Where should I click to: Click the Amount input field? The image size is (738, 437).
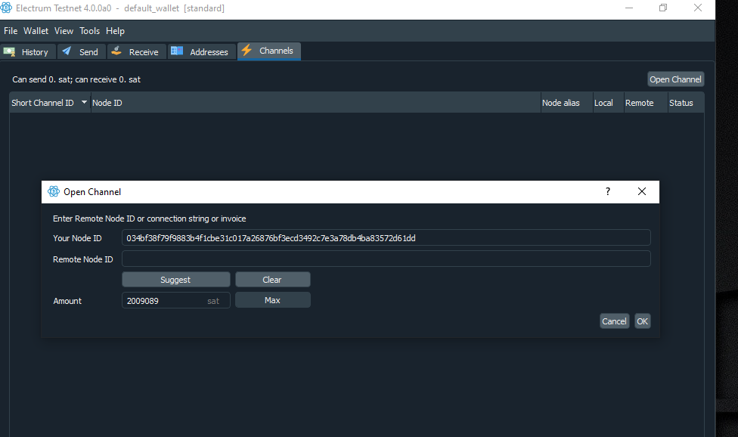175,301
